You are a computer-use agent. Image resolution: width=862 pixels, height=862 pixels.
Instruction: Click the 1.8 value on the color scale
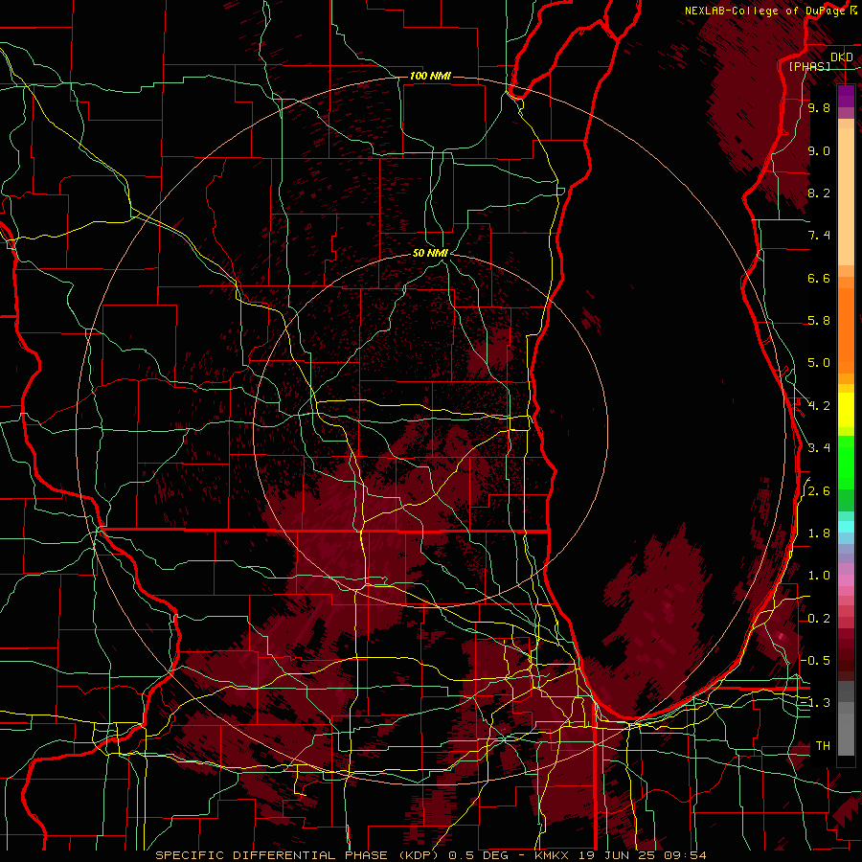tap(819, 533)
